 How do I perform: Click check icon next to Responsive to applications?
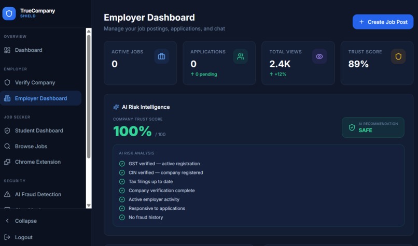(x=122, y=209)
